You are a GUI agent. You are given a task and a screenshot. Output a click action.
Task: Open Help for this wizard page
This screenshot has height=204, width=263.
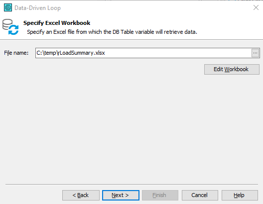pyautogui.click(x=240, y=195)
